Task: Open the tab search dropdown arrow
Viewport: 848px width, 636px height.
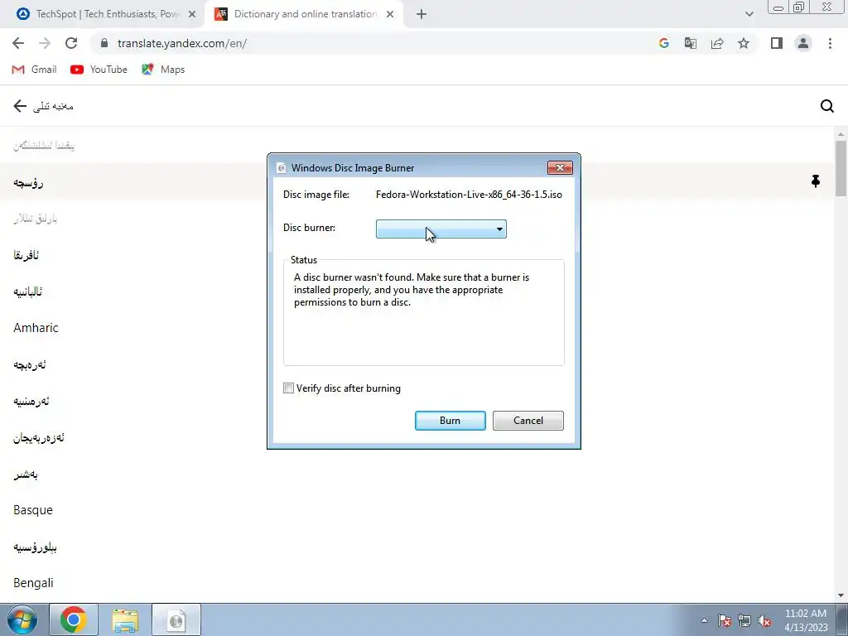Action: [749, 14]
